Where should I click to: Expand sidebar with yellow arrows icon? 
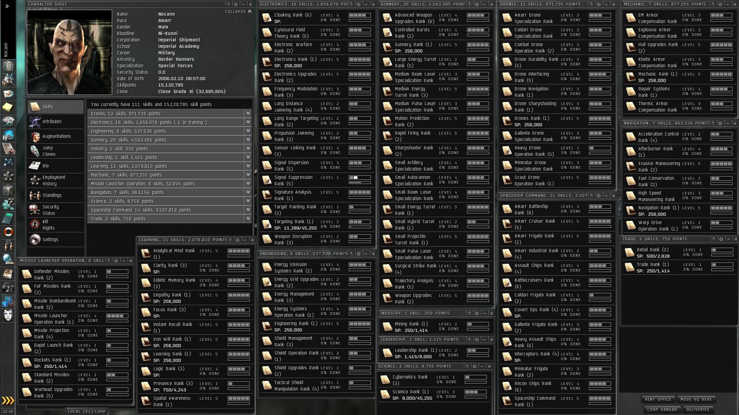(8, 400)
